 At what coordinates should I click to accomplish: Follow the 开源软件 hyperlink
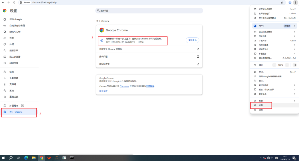tap(150, 86)
